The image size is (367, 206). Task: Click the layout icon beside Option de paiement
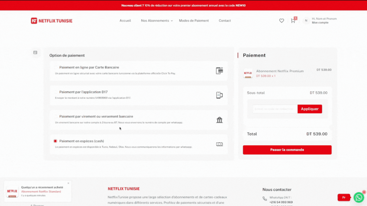(x=35, y=52)
